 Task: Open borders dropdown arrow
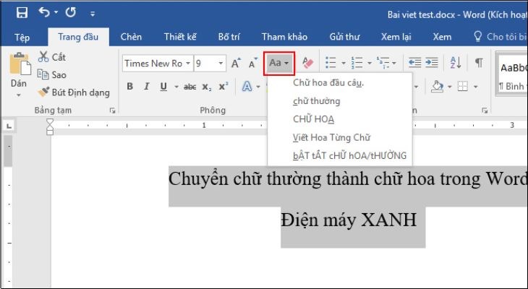coord(476,87)
